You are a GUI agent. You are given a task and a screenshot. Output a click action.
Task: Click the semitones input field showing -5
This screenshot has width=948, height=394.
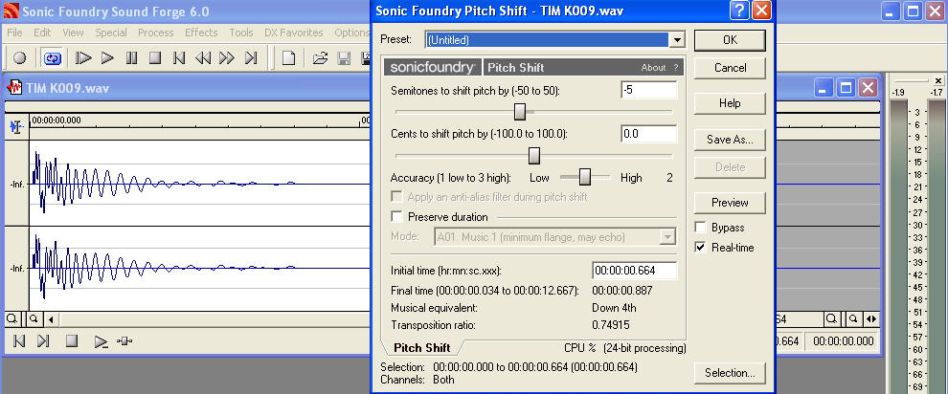pos(648,90)
